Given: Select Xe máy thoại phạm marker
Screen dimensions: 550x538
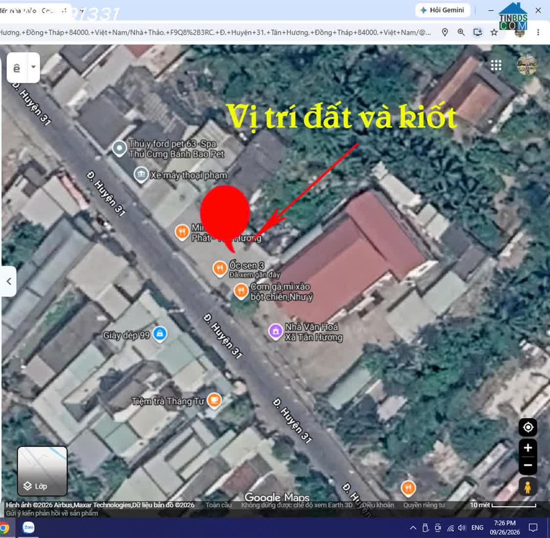Looking at the screenshot, I should [141, 175].
